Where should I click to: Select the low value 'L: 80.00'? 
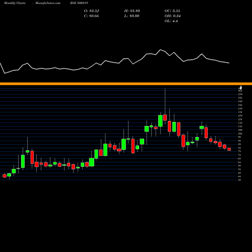pyautogui.click(x=132, y=16)
